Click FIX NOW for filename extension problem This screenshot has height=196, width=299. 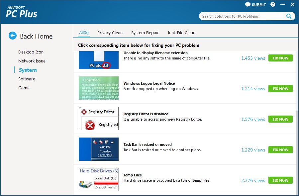tap(280, 58)
